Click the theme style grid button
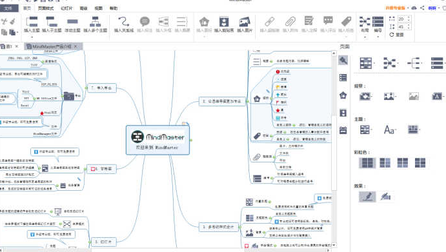This screenshot has height=252, width=446. click(x=366, y=130)
